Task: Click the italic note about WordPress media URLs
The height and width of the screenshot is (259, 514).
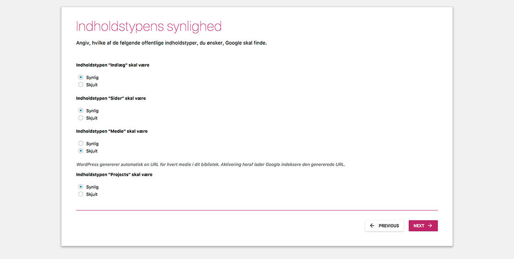Action: [210, 164]
